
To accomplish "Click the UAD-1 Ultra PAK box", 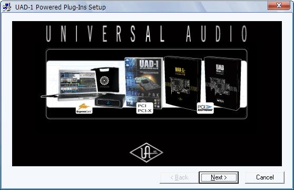I will point(144,83).
